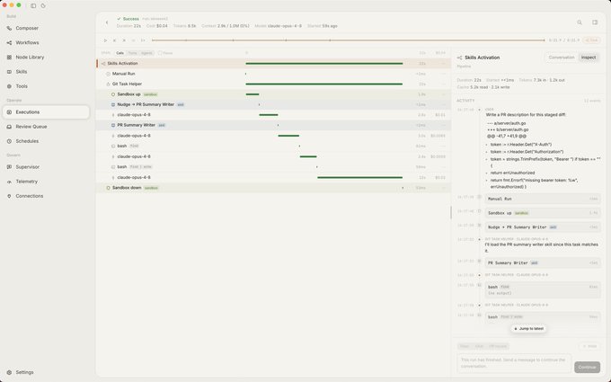This screenshot has height=382, width=611.
Task: Switch span filter to Tools
Action: coord(132,53)
